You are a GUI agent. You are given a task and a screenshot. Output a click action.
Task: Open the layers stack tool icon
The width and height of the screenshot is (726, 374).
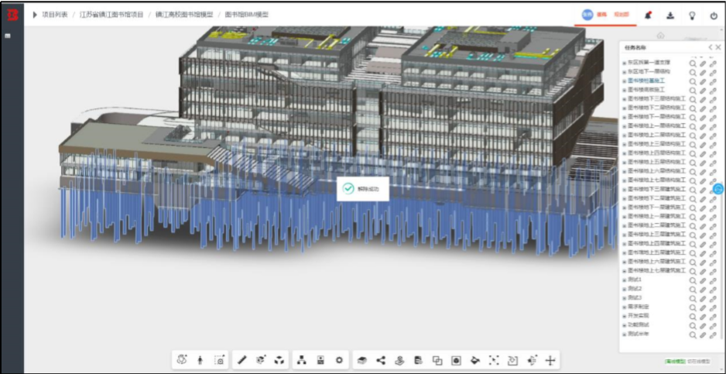[362, 360]
